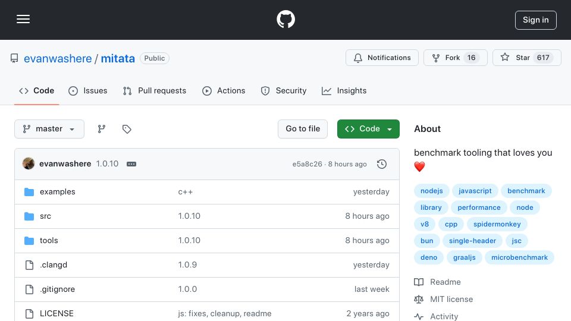Screen dimensions: 571x321
Task: Expand the master branch dropdown
Action: (x=49, y=129)
